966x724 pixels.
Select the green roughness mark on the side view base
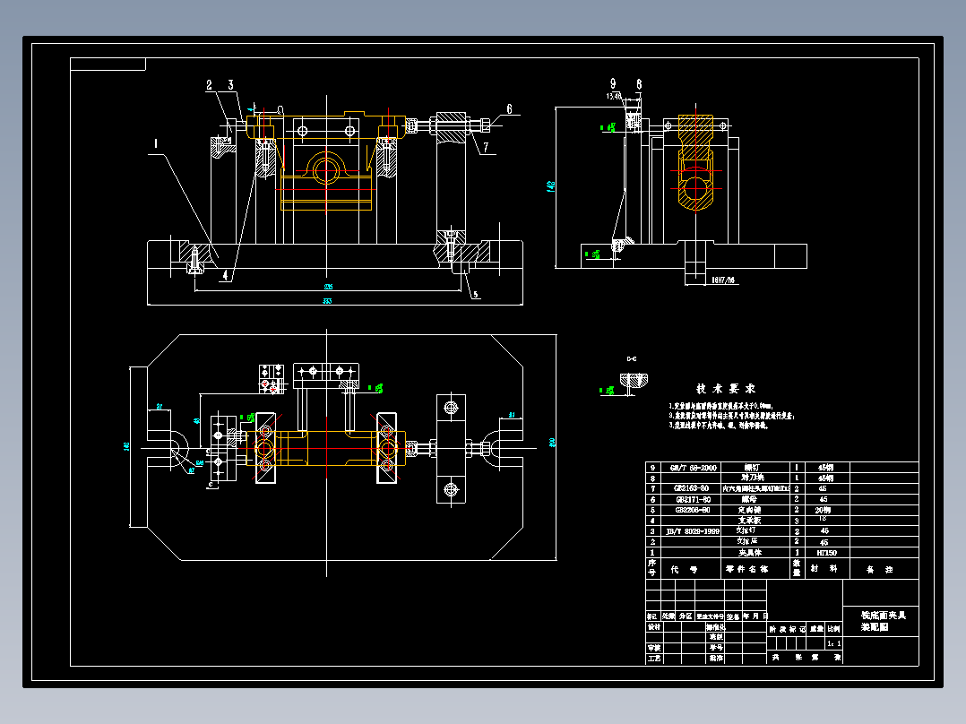pyautogui.click(x=594, y=254)
